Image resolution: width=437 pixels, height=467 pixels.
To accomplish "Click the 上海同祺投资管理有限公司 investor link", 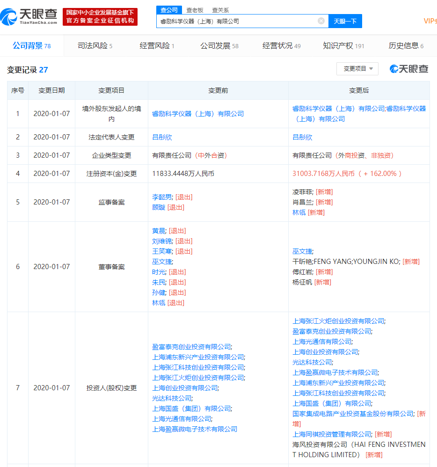I will [x=332, y=434].
